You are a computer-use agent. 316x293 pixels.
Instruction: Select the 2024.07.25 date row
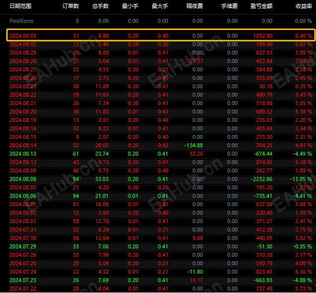click(x=161, y=264)
